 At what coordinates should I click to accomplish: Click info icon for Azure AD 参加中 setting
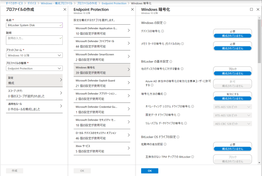coord(152,85)
